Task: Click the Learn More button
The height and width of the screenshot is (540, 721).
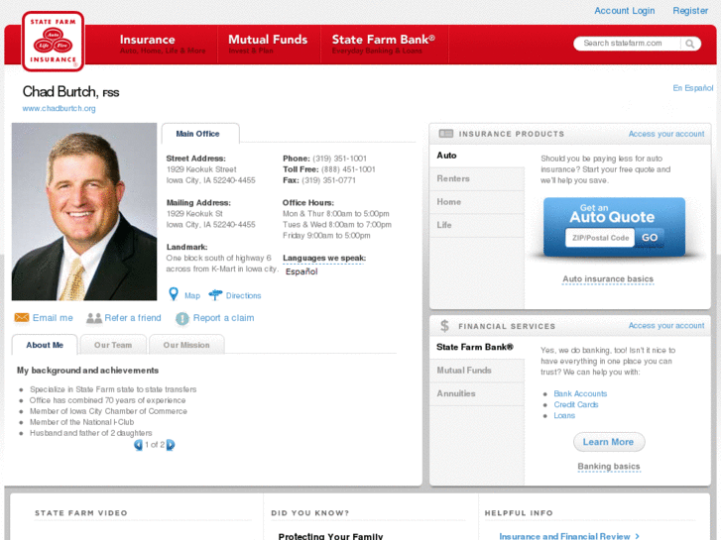Action: coord(609,442)
